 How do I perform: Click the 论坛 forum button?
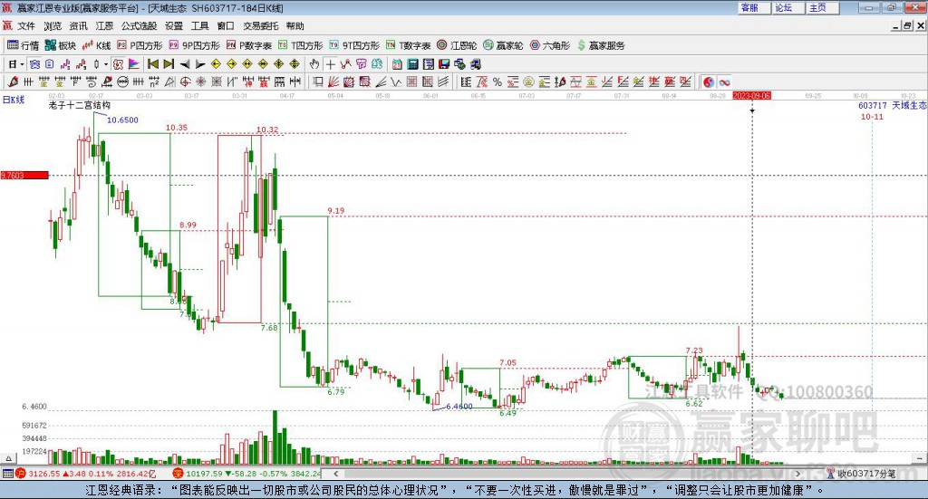788,7
